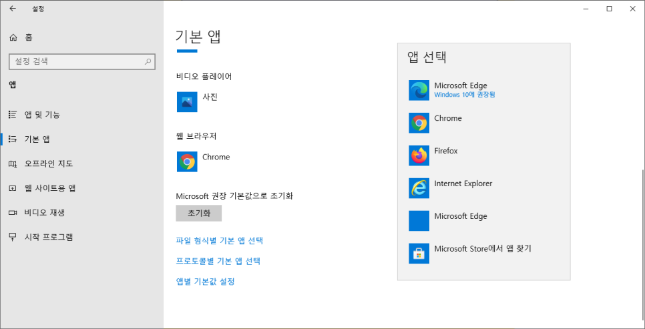Image resolution: width=645 pixels, height=329 pixels.
Task: Choose the blank blue Microsoft Edge icon
Action: pos(419,221)
